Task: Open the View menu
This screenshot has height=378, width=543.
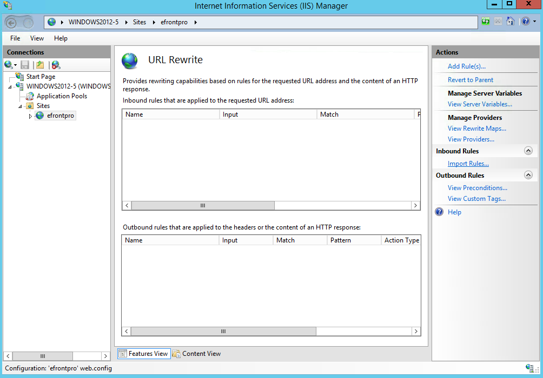Action: [37, 38]
